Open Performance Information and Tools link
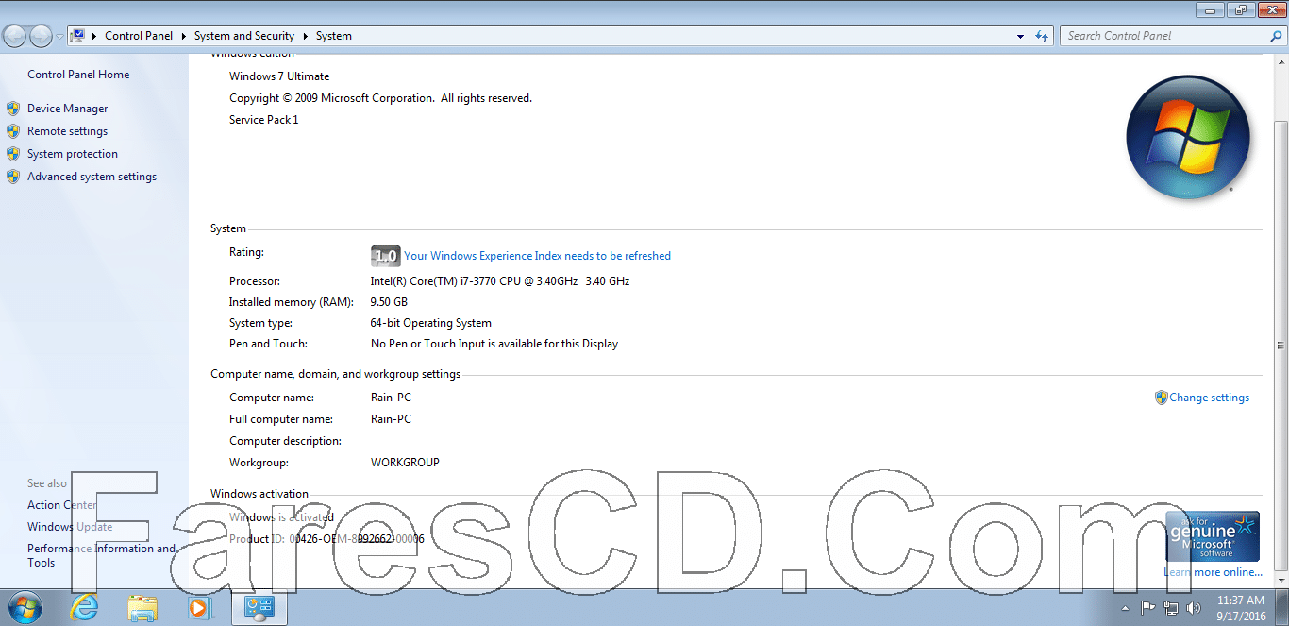Screen dimensions: 1289x626 click(x=101, y=555)
